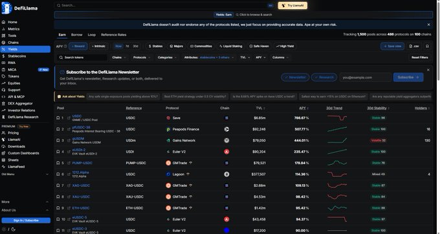This screenshot has height=234, width=440.
Task: Toggle the + Reward APY option
Action: 78,47
